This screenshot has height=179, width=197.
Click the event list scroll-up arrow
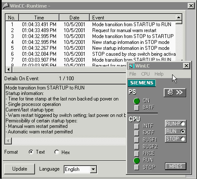point(178,17)
